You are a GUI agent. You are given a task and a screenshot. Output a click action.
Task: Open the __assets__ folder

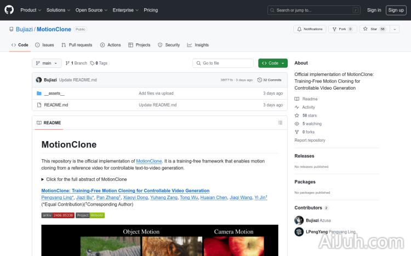[x=54, y=94]
